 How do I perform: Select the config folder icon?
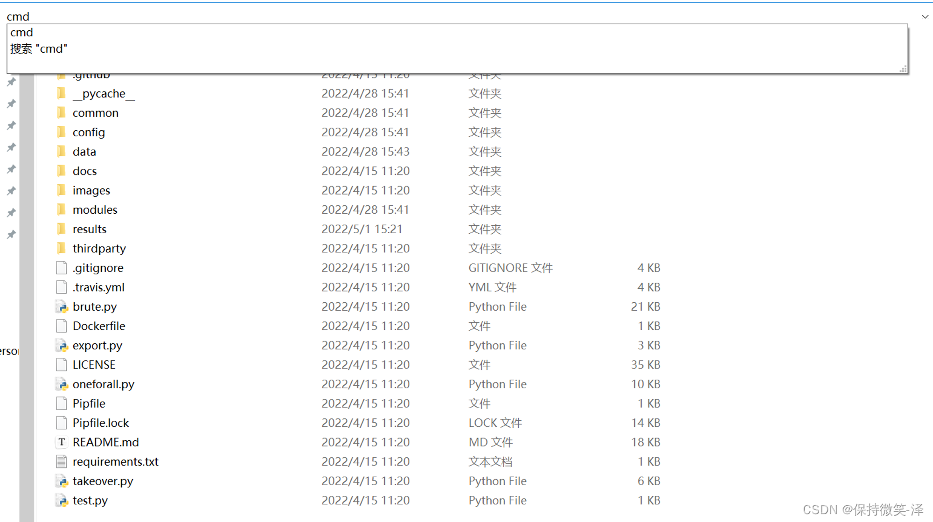tap(61, 132)
